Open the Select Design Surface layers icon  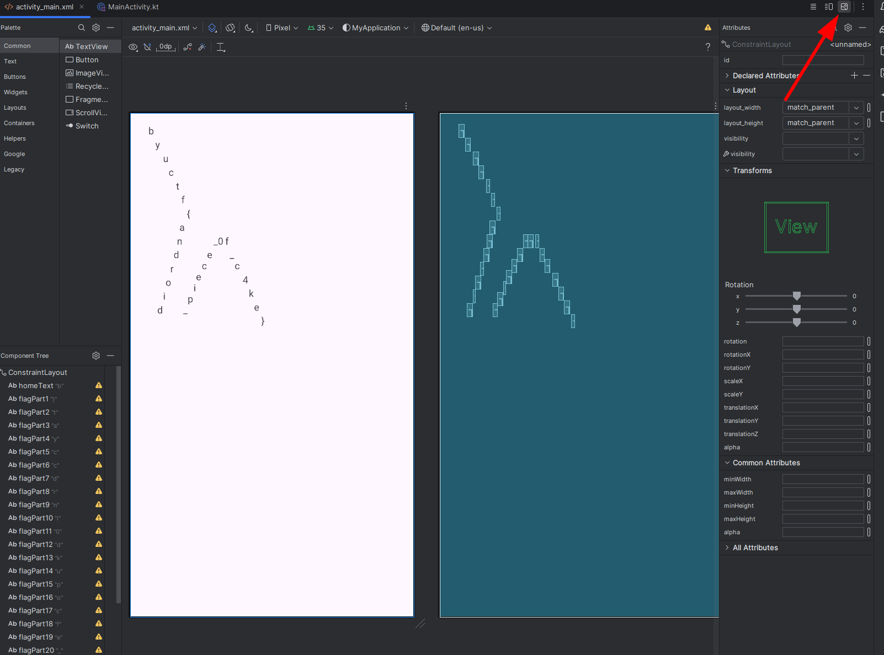[x=212, y=28]
